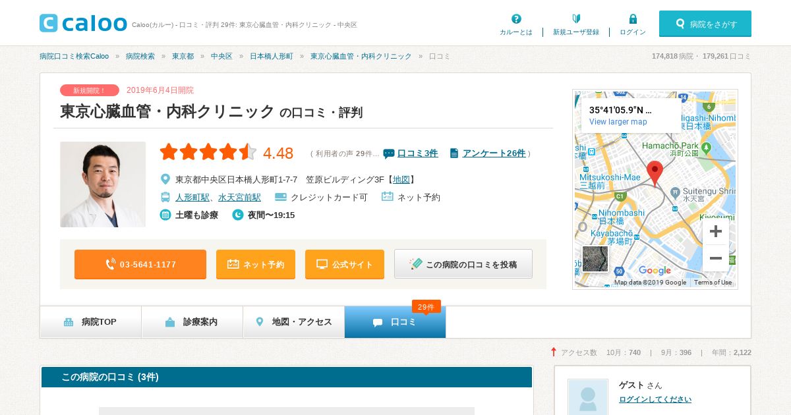Click the Caloo logo
The height and width of the screenshot is (415, 791).
point(83,23)
